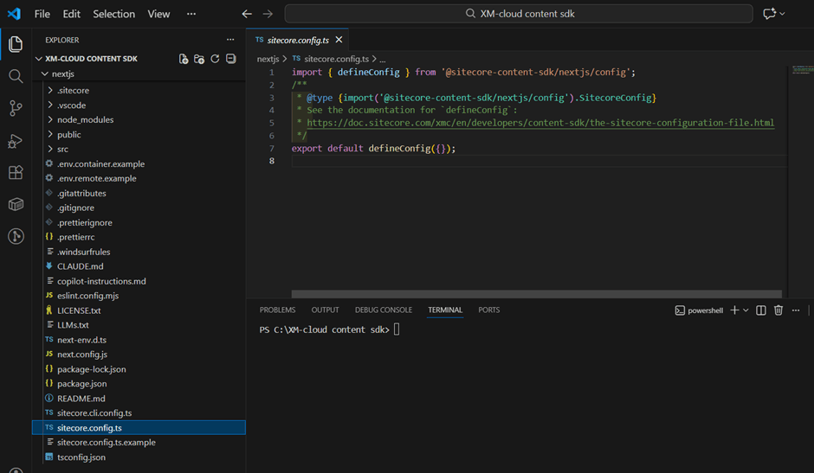Open the Source Control view
This screenshot has width=814, height=473.
(x=16, y=108)
